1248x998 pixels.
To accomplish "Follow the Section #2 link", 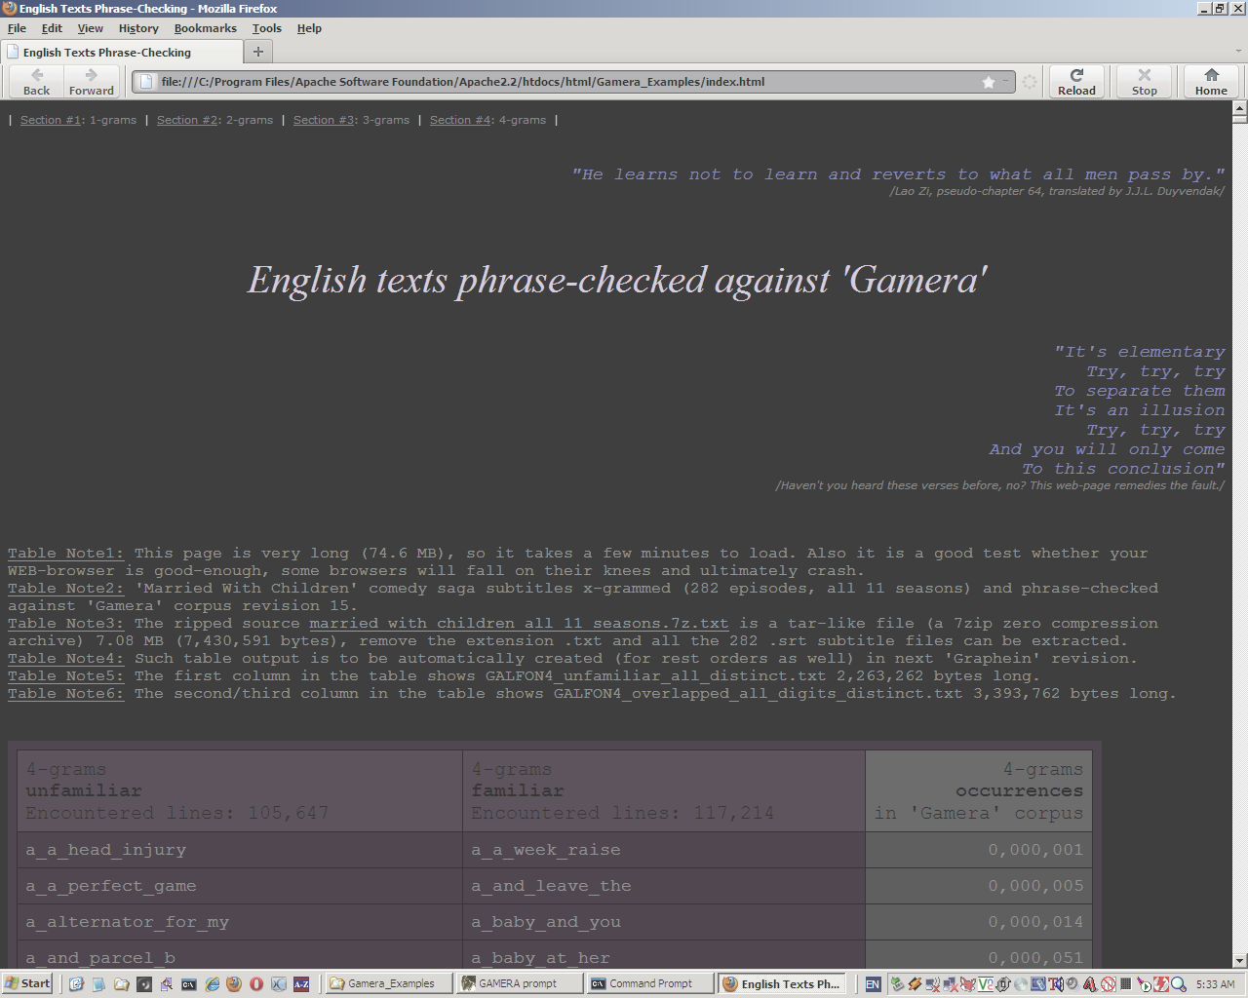I will pos(187,120).
